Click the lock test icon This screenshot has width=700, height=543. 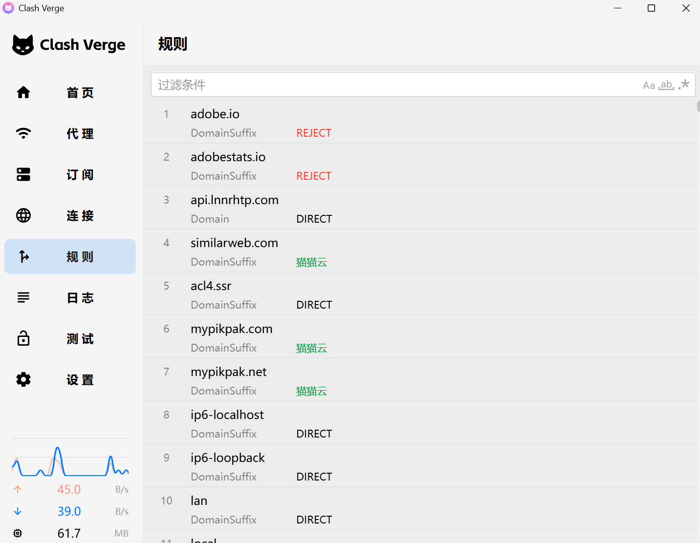click(23, 338)
